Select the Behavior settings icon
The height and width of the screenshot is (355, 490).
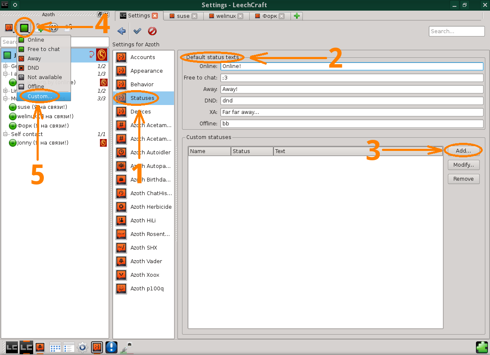[x=121, y=84]
